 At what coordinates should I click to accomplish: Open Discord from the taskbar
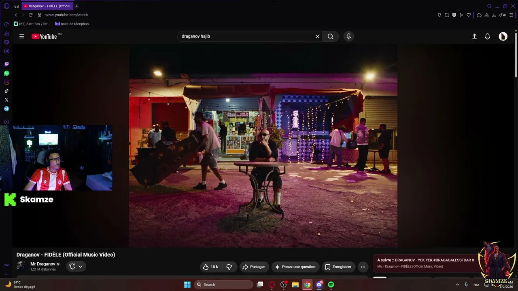click(319, 285)
